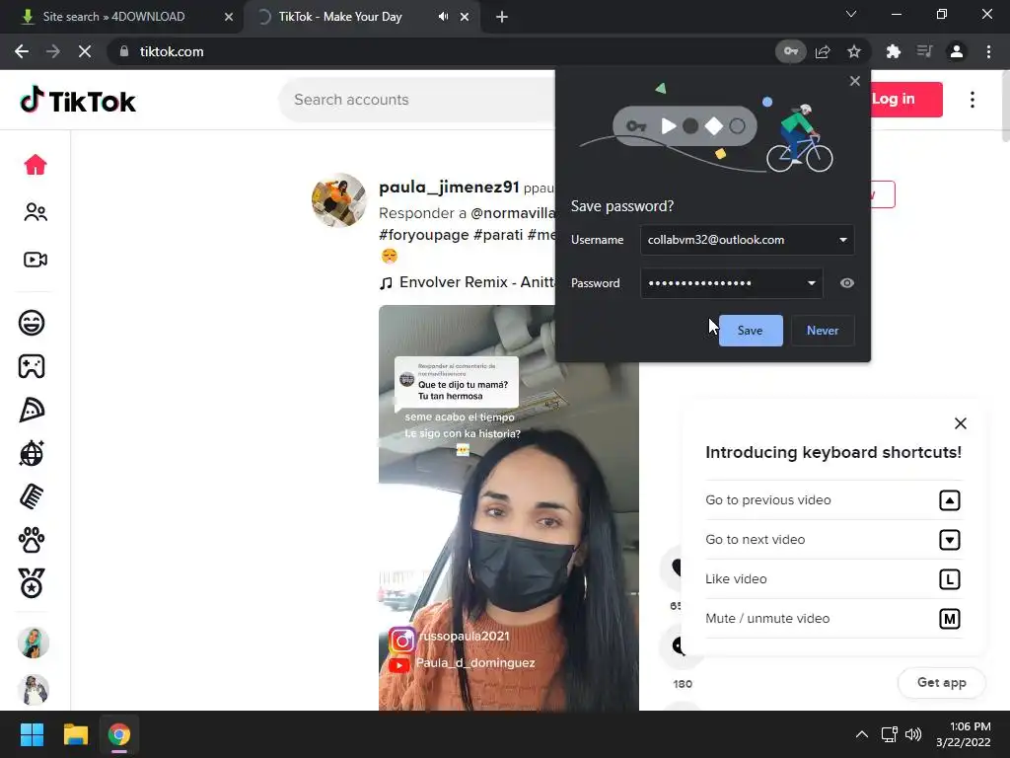Share this page via address bar icon
Screen dimensions: 1010x758
tap(823, 51)
